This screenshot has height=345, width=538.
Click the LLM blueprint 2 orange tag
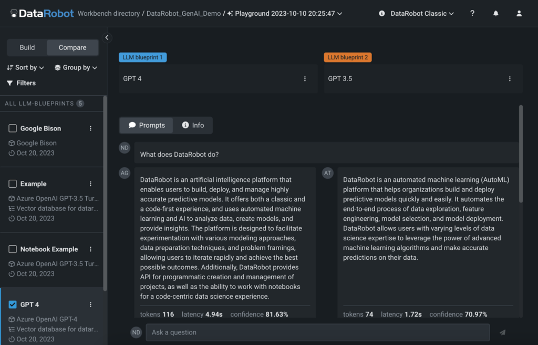348,57
